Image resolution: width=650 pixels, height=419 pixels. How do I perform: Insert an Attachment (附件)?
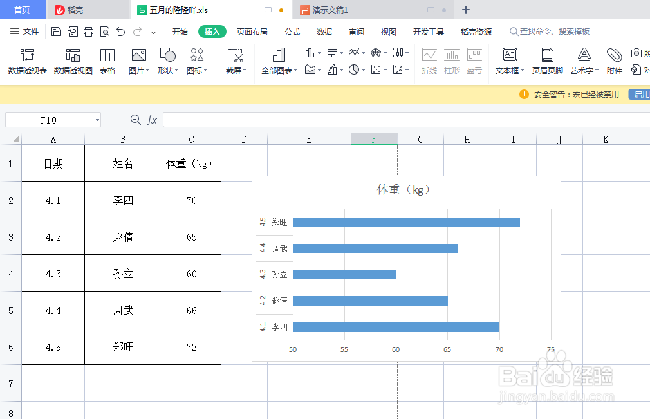click(615, 61)
